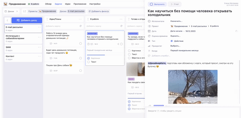The height and width of the screenshot is (118, 241).
Task: Click calendar icon dated 14.01 on card
Action: 51,44
